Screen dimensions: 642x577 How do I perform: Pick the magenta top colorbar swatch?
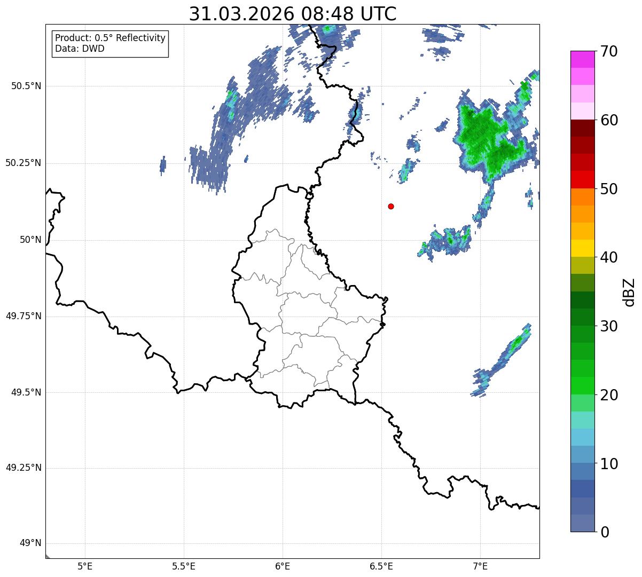pos(583,59)
